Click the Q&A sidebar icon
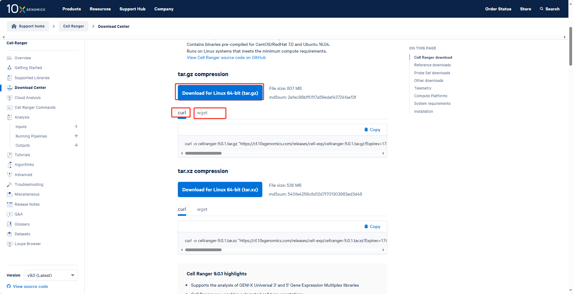 pyautogui.click(x=9, y=214)
